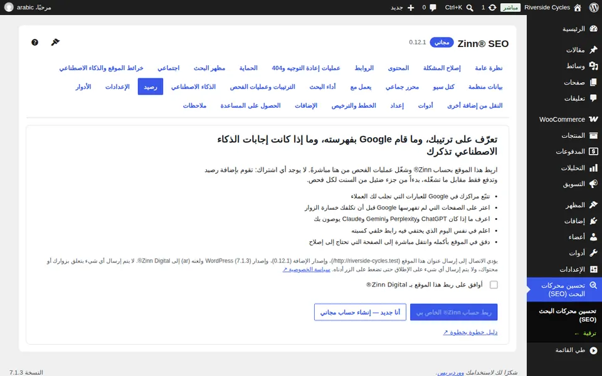
Task: Click the WordPress logo icon in admin bar
Action: pos(594,8)
